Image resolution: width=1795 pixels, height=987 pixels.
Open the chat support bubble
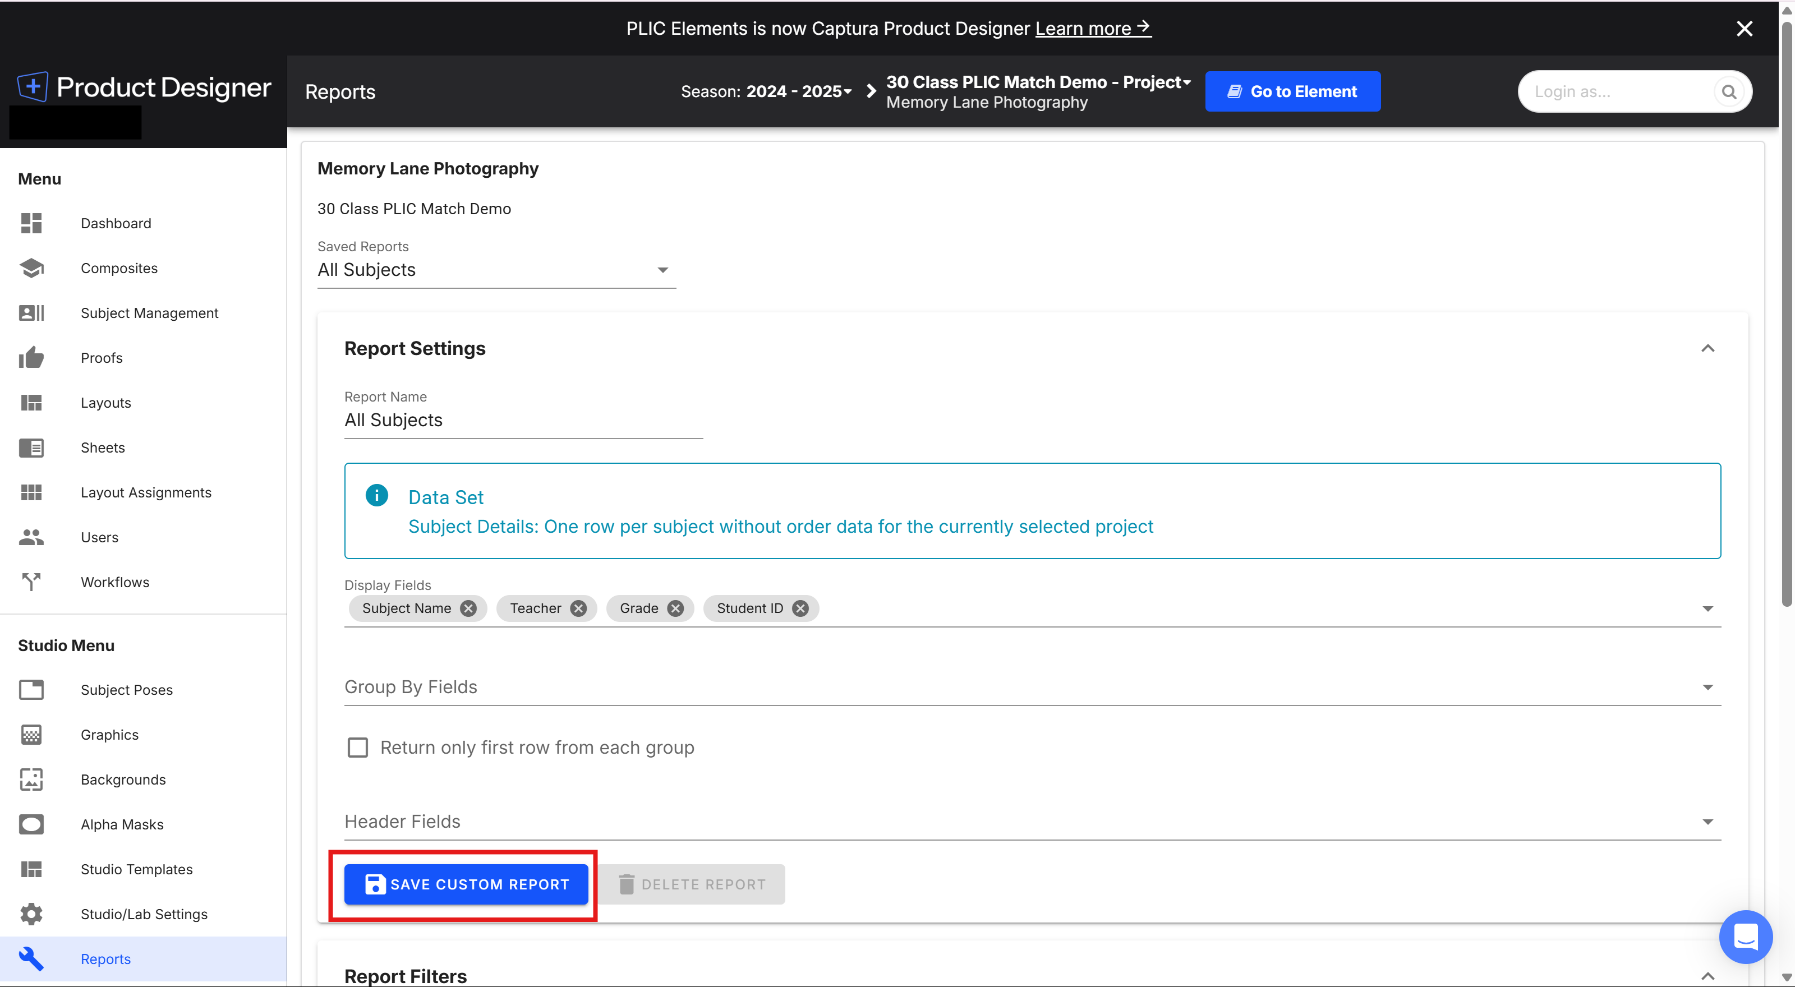pyautogui.click(x=1746, y=936)
